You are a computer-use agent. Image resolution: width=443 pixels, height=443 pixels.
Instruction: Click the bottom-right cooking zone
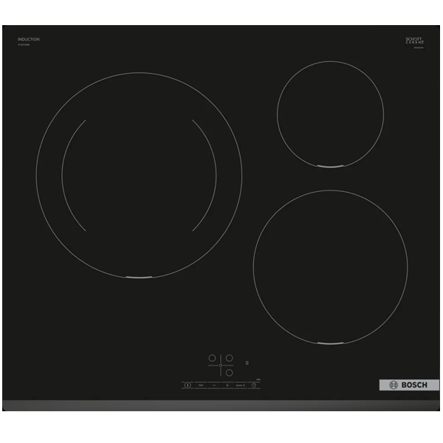coord(330,267)
